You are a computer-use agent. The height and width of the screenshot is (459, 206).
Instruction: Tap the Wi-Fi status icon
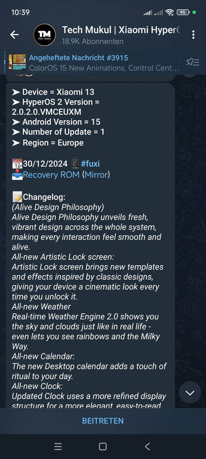(x=169, y=12)
